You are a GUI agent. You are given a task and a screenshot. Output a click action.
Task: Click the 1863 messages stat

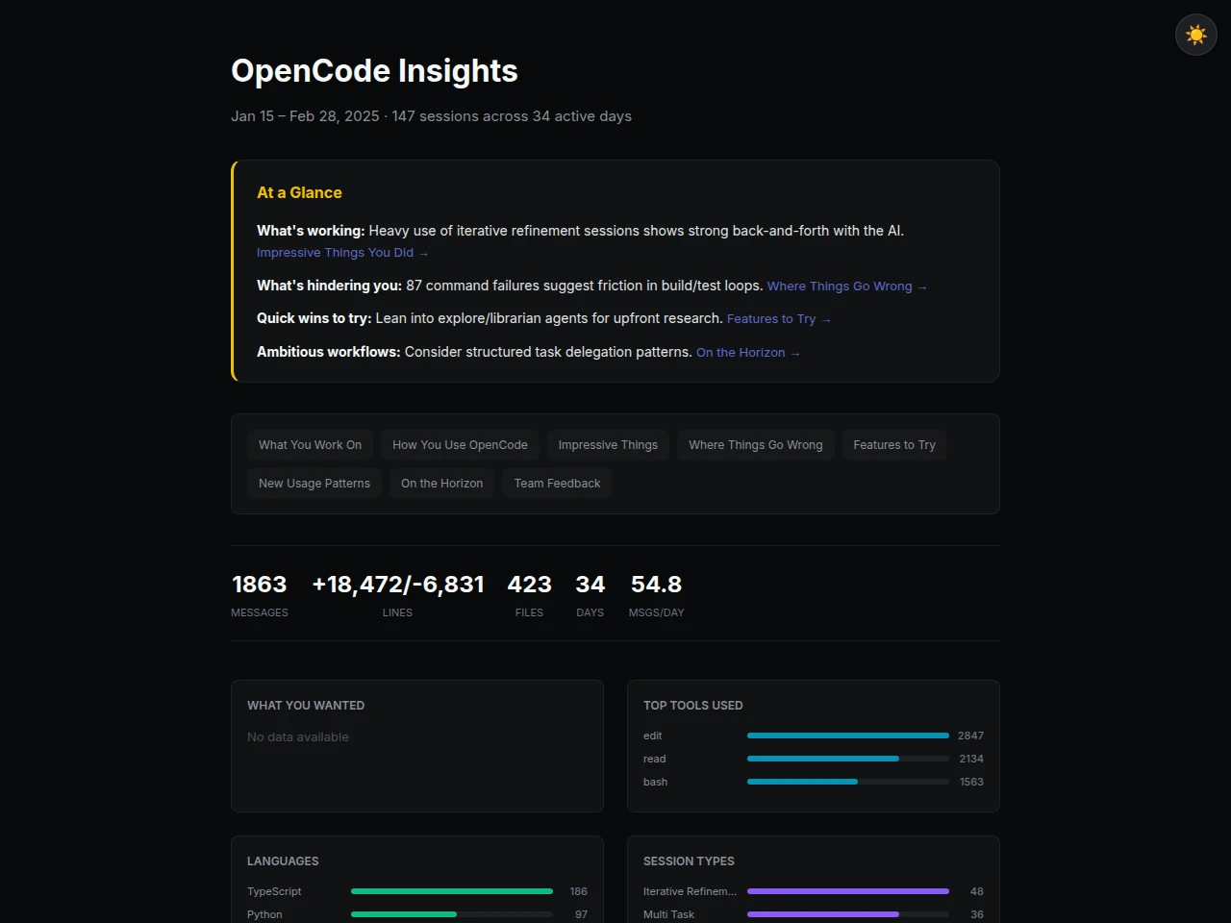[260, 596]
